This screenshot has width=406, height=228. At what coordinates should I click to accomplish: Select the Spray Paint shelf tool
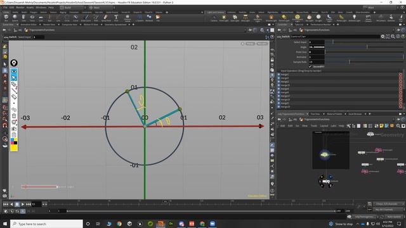tap(106, 18)
